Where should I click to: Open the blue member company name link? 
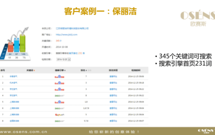click(x=72, y=28)
